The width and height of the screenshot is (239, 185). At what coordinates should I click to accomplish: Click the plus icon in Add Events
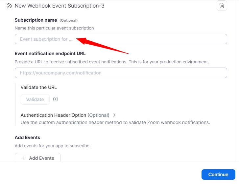click(24, 158)
